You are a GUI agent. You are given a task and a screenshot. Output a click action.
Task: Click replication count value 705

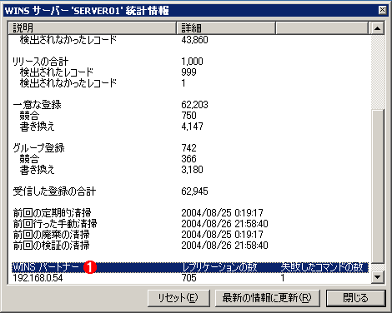(x=189, y=278)
